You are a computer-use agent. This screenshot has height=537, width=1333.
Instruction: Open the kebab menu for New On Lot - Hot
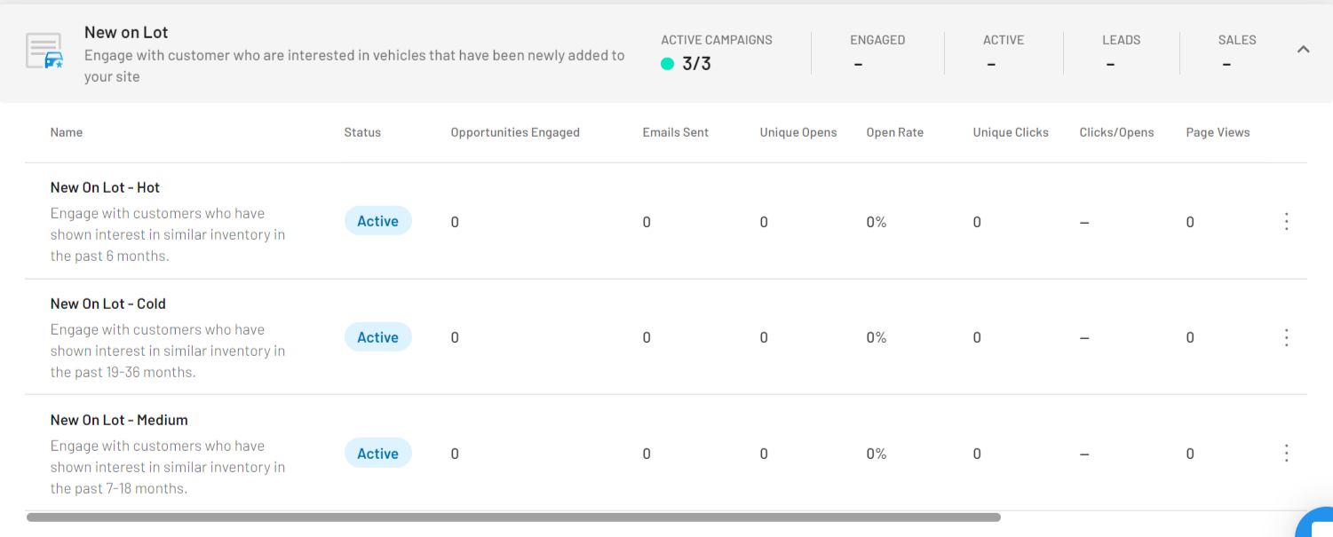tap(1286, 222)
